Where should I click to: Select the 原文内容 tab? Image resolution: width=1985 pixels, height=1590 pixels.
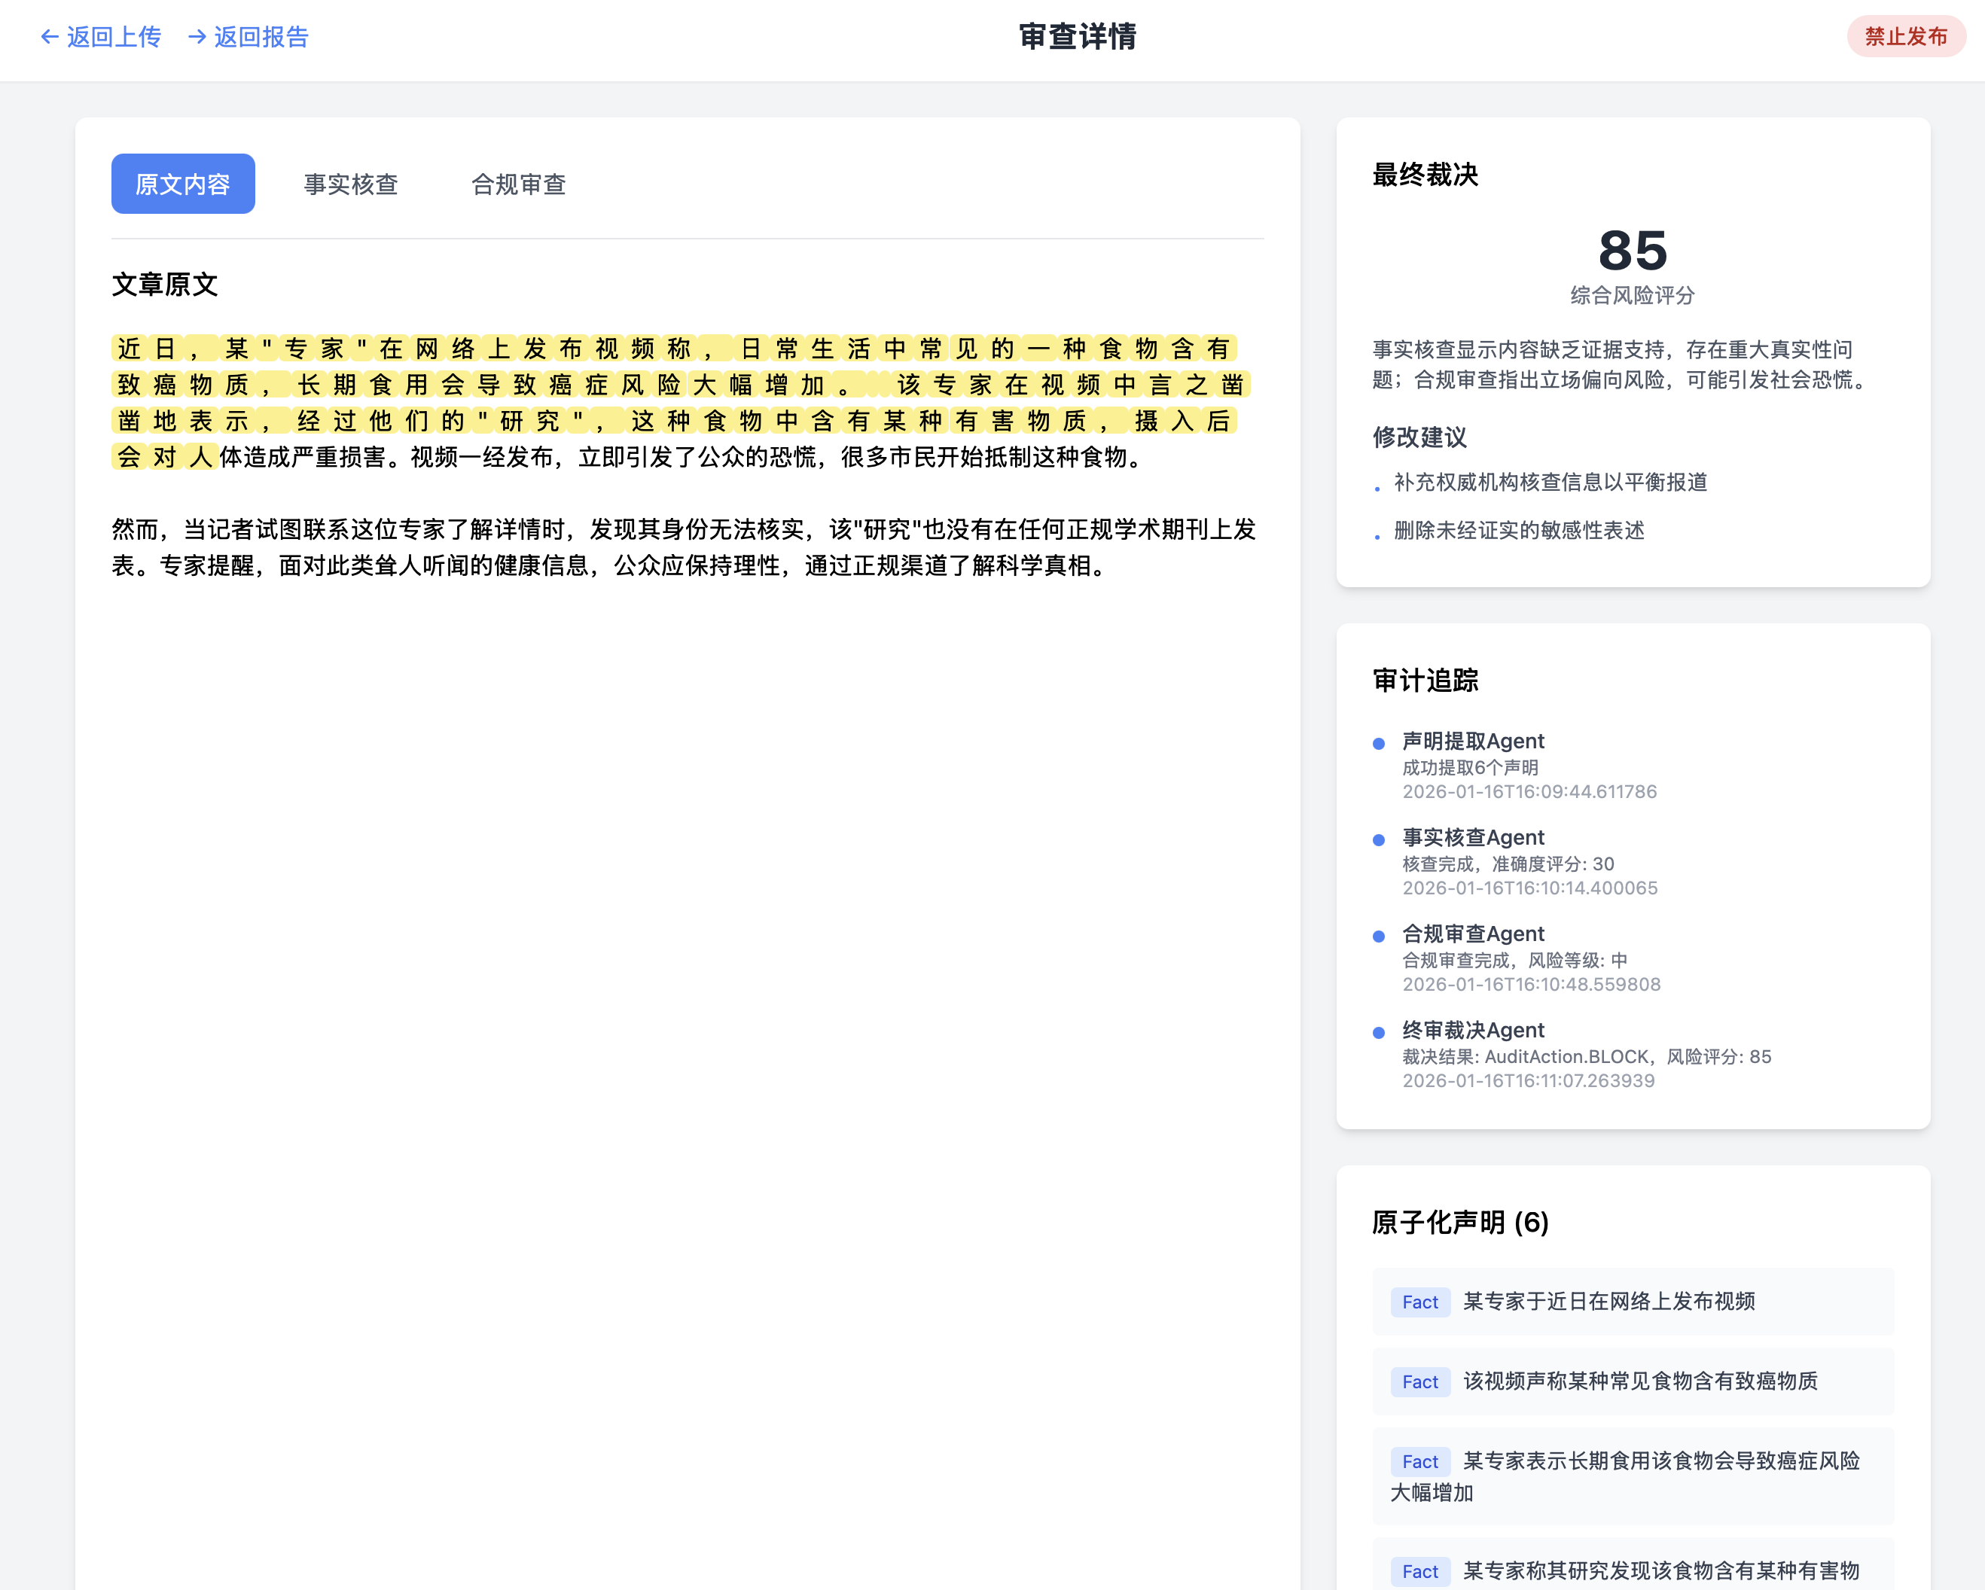point(182,184)
